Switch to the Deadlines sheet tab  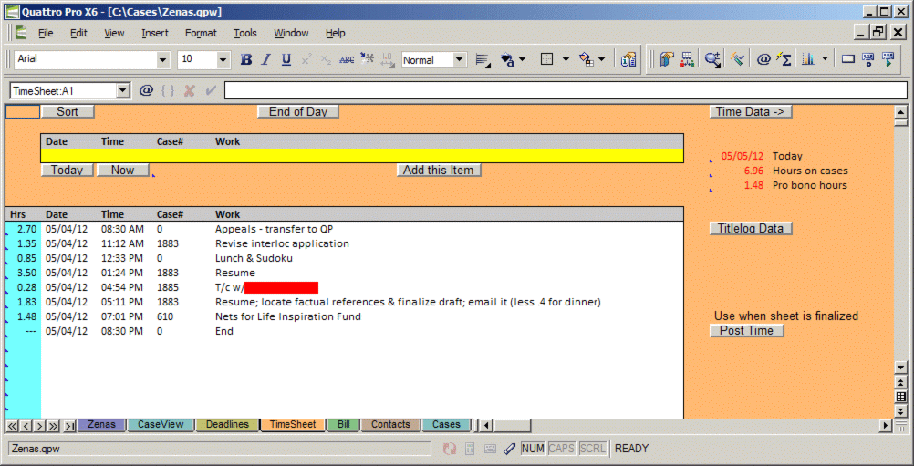tap(227, 425)
